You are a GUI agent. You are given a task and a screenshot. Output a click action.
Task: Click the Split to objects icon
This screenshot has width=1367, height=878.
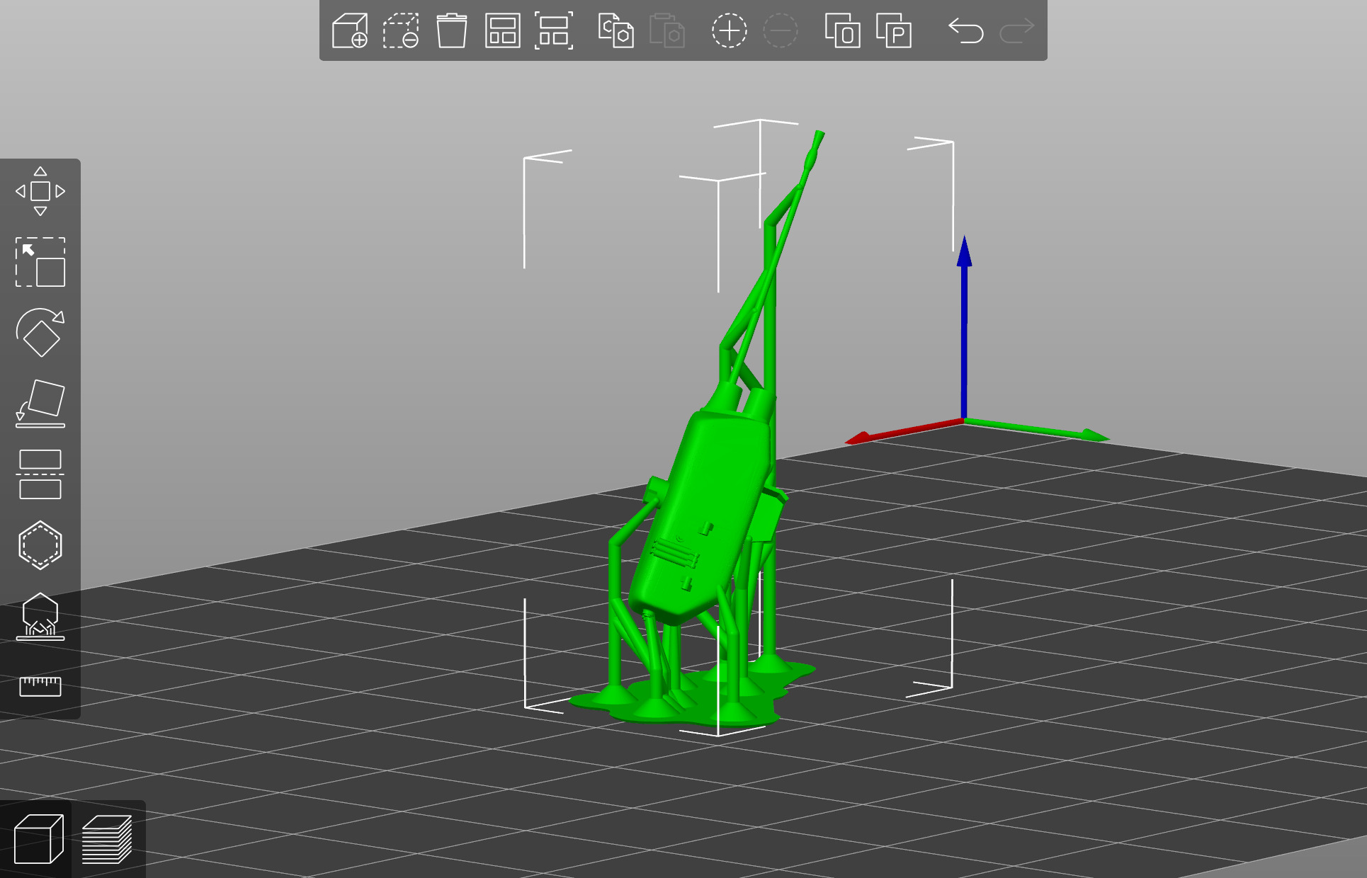click(x=842, y=31)
